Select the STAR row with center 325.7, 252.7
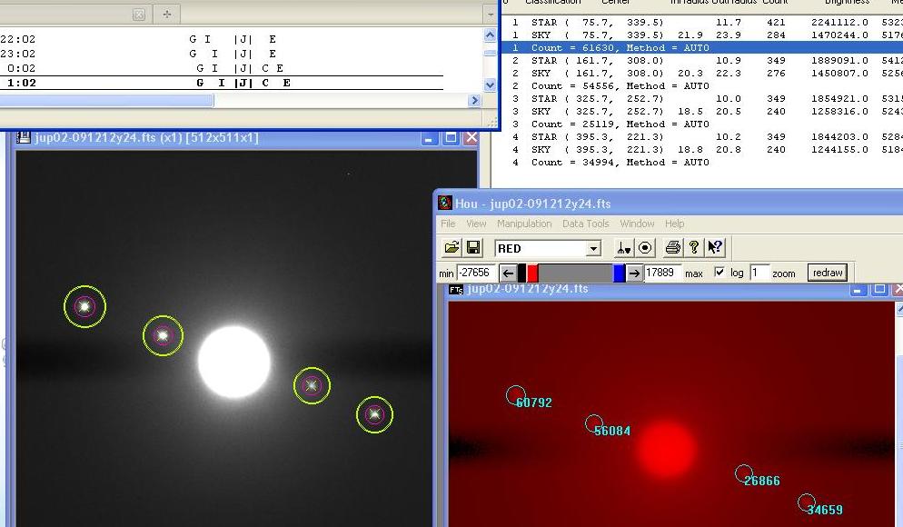Viewport: 903px width, 527px height. [x=701, y=98]
